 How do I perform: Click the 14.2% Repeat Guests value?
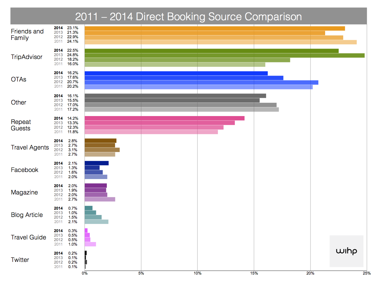(x=73, y=118)
